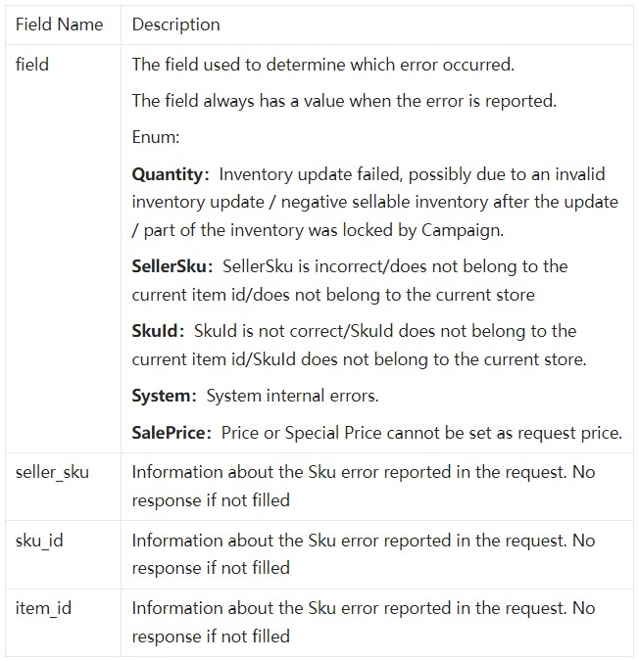
Task: Select the "item_id" field name cell
Action: [43, 609]
